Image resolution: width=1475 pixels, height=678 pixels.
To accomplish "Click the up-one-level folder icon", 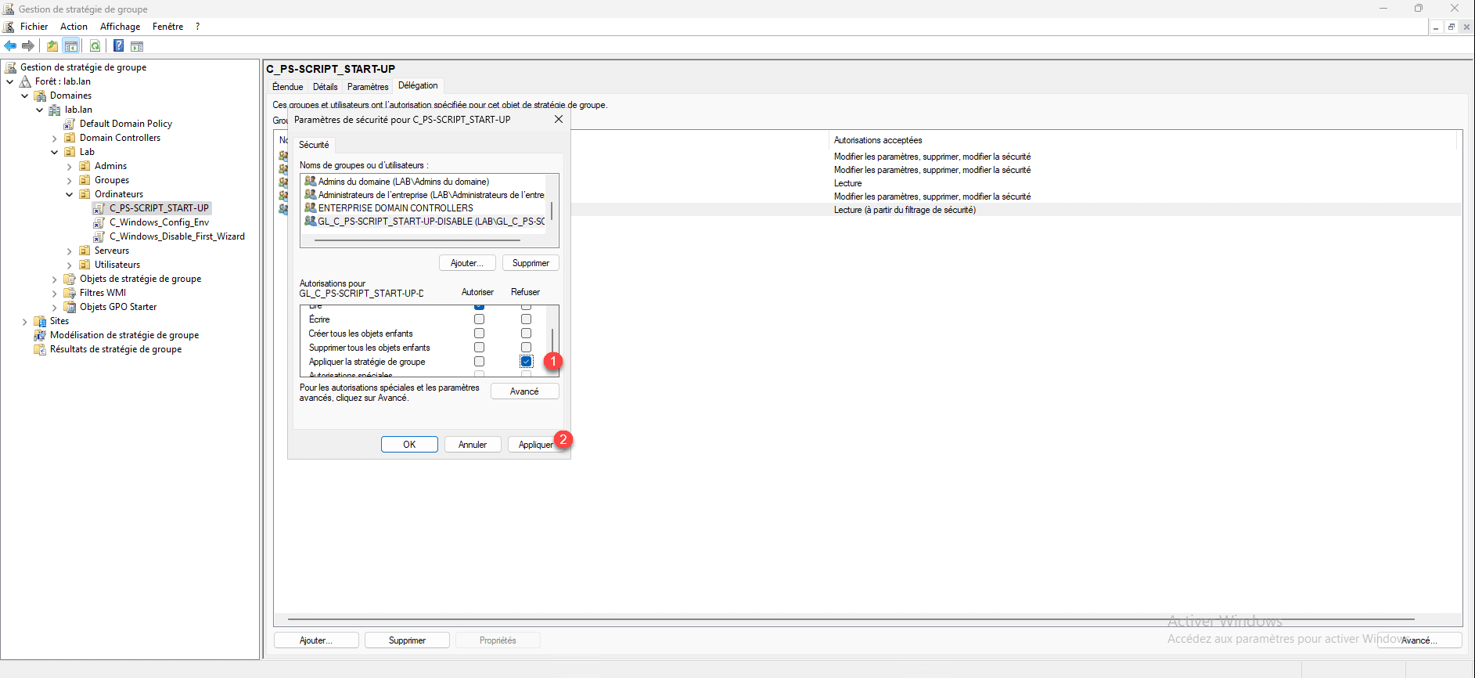I will click(x=52, y=45).
